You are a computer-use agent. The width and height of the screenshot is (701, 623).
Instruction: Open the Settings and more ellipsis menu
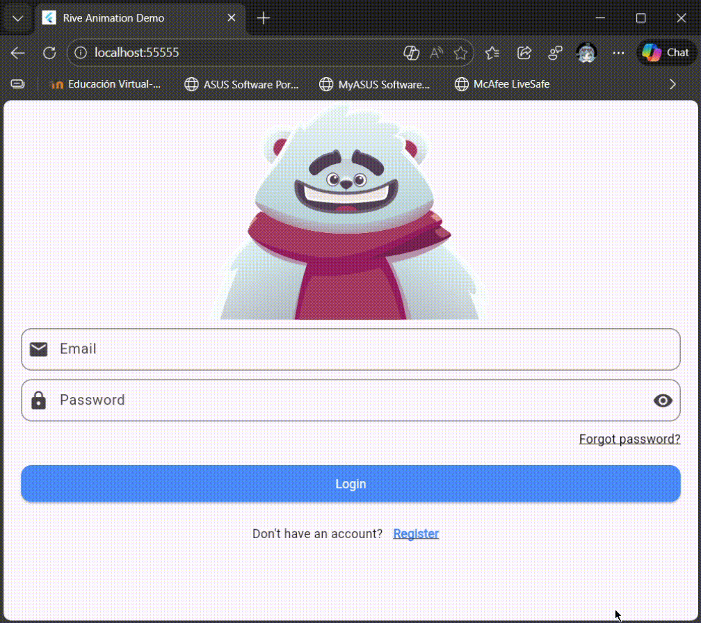(618, 53)
